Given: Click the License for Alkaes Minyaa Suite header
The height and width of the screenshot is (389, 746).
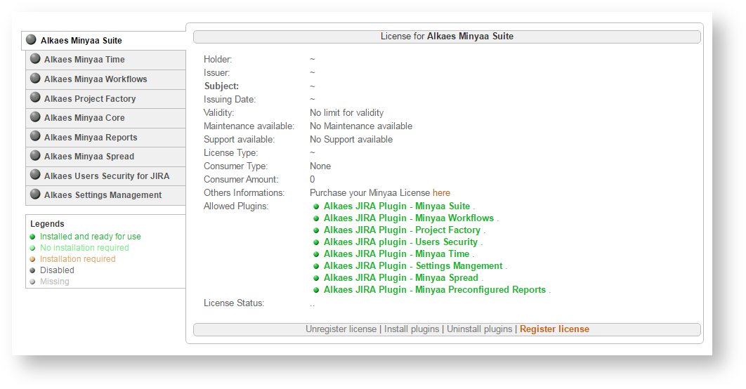Looking at the screenshot, I should [447, 37].
